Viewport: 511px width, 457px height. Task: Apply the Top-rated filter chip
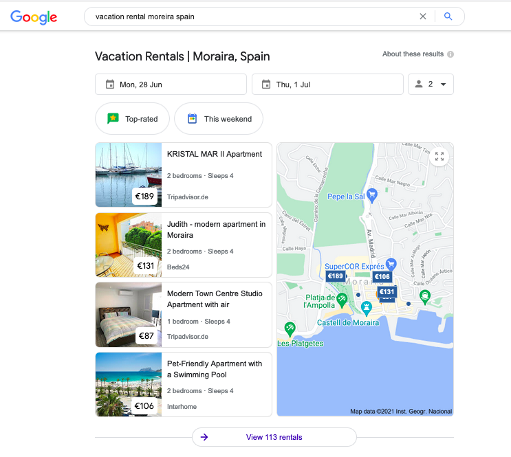coord(132,119)
